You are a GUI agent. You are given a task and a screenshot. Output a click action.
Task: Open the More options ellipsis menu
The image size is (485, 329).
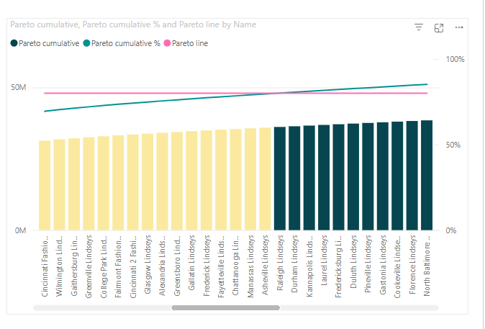[x=459, y=27]
